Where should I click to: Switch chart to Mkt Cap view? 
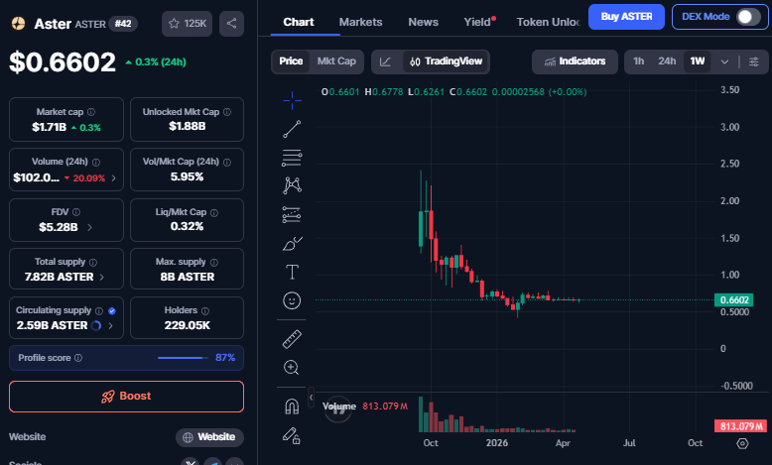click(x=336, y=61)
